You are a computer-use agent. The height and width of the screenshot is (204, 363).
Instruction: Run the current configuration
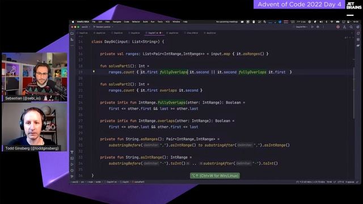(x=313, y=27)
